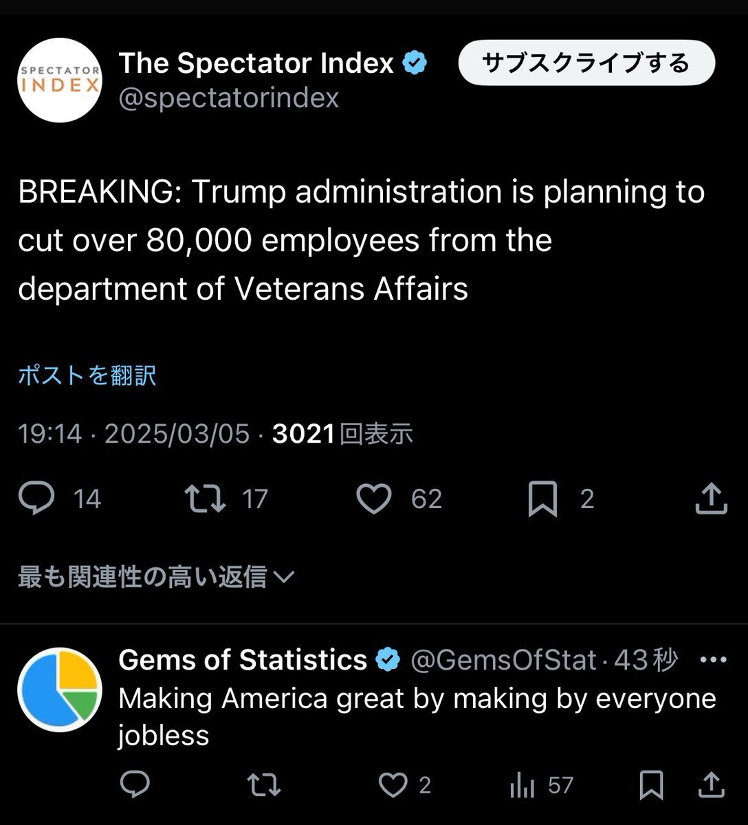The height and width of the screenshot is (825, 748).
Task: Repost the Spectator Index tweet
Action: point(205,498)
